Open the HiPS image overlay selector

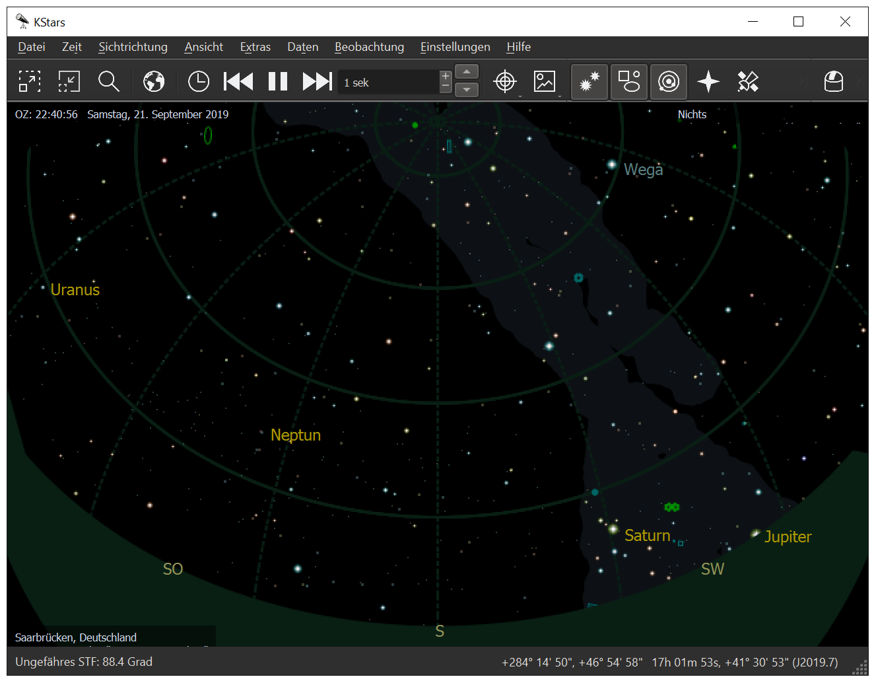545,81
